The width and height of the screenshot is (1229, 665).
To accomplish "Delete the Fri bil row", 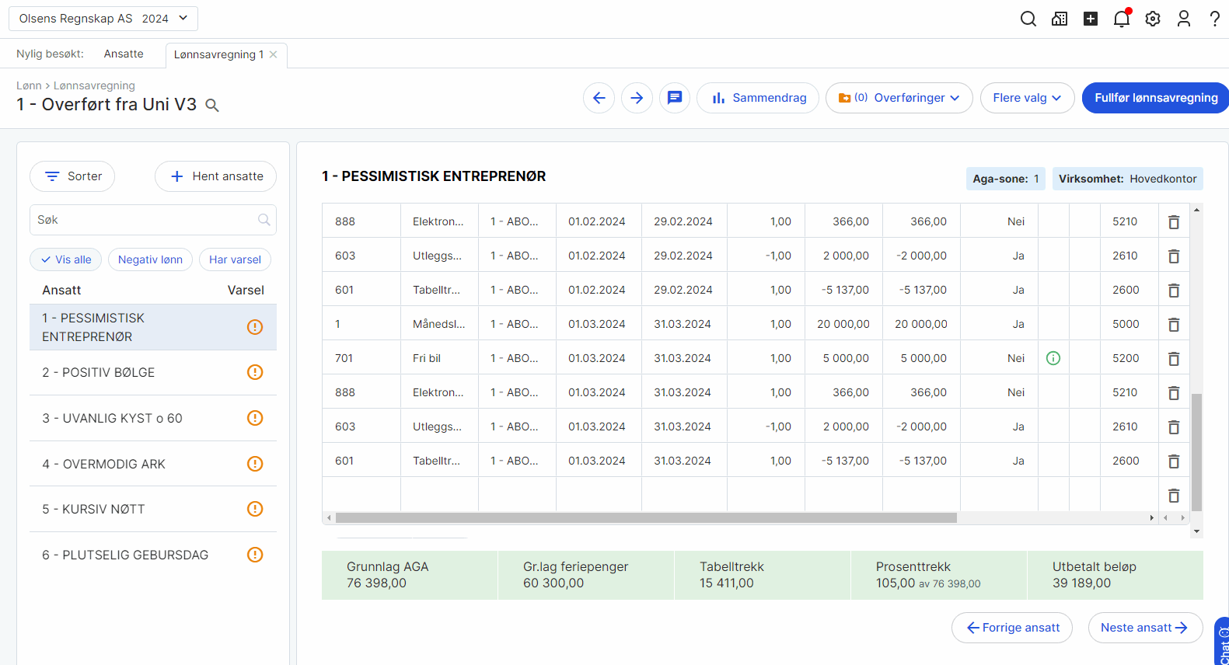I will tap(1174, 359).
